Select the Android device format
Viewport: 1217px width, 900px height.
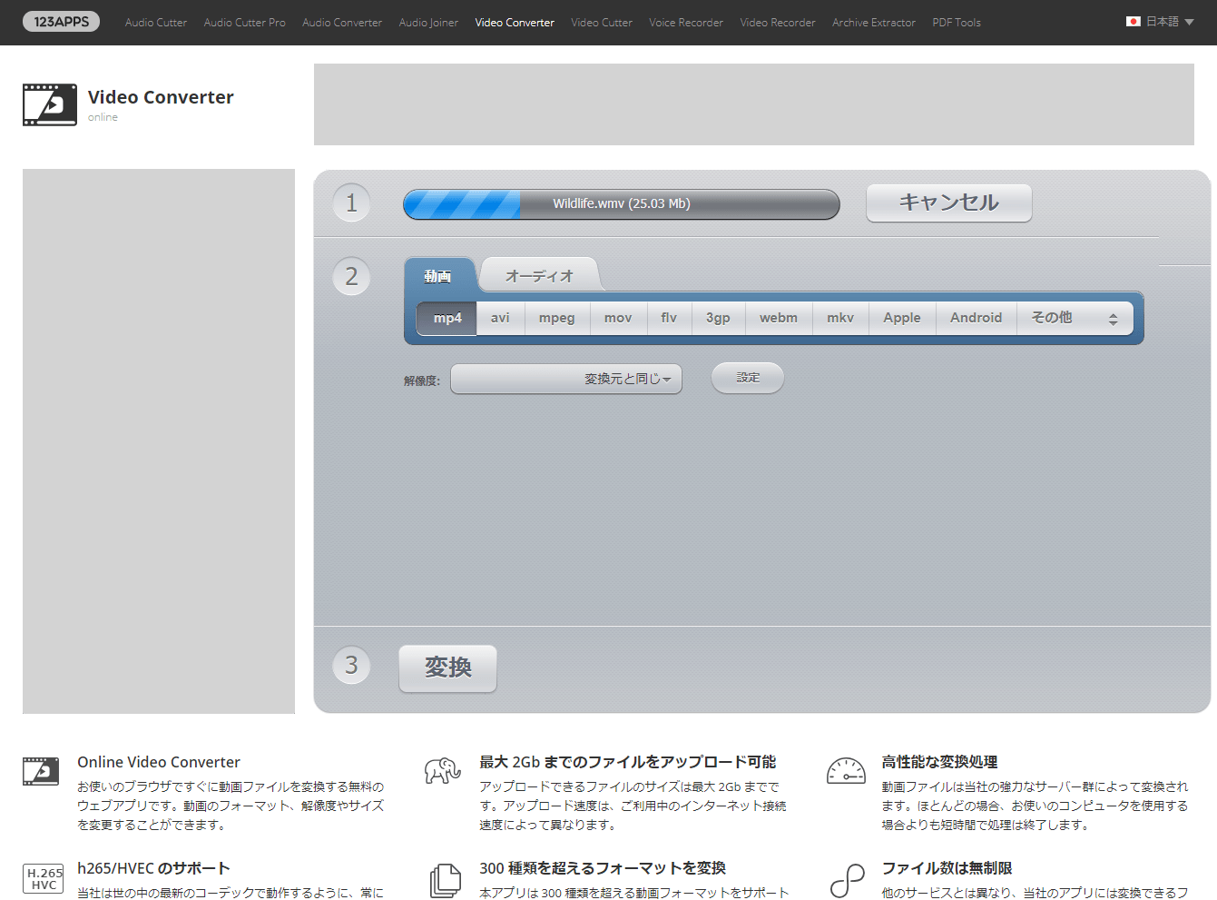(x=977, y=318)
